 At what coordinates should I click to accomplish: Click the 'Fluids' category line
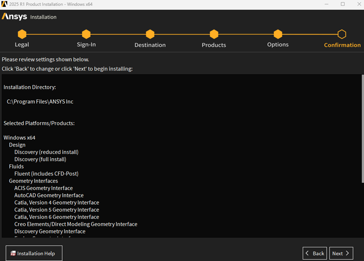(16, 166)
